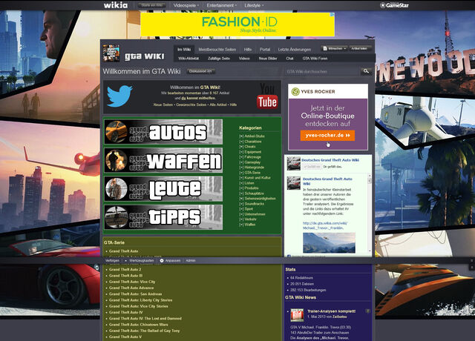Open GTA Wiki Foren in submenu
The height and width of the screenshot is (341, 475).
pyautogui.click(x=315, y=59)
